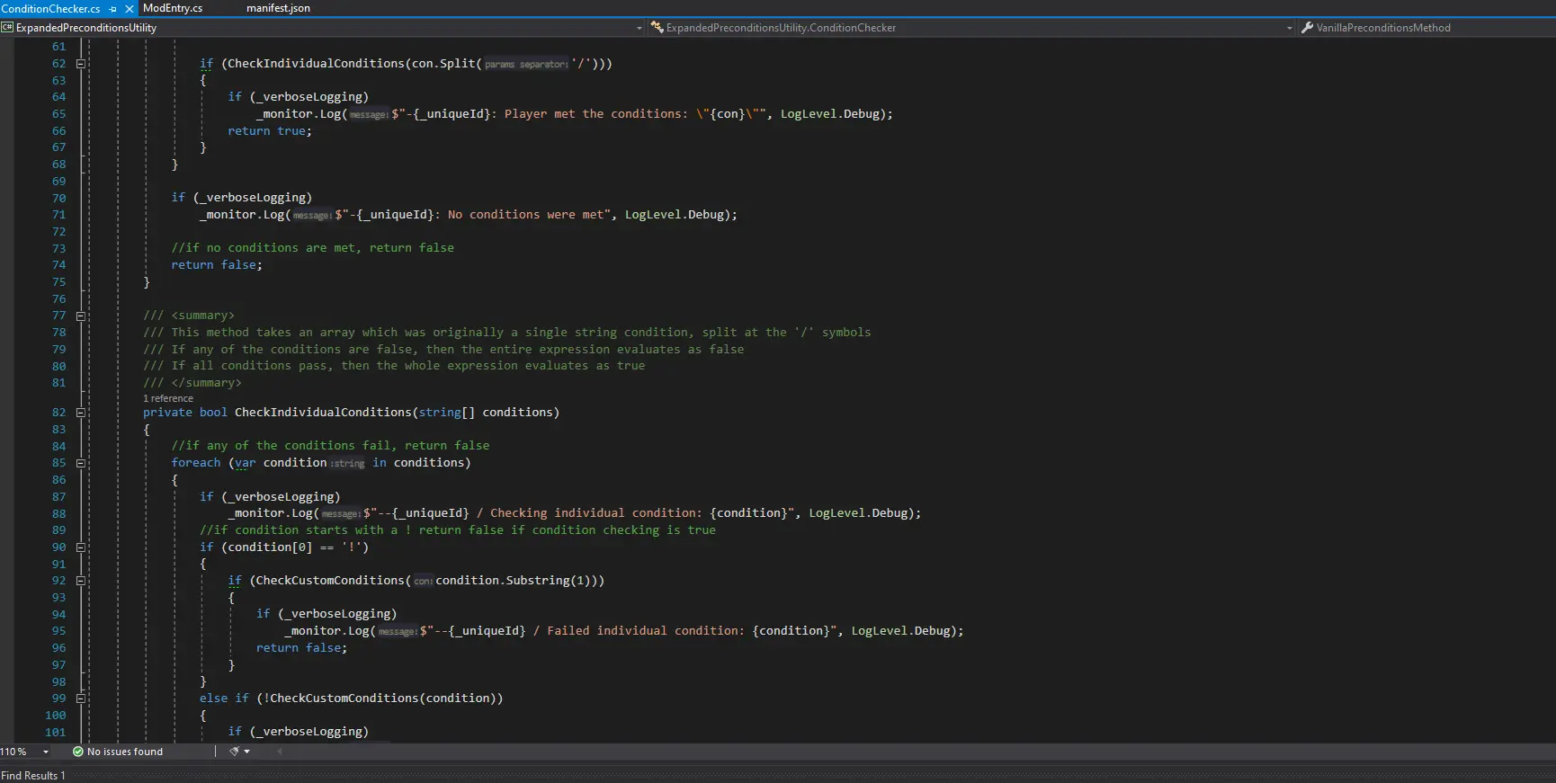
Task: Open the manifest.json tab
Action: [278, 8]
